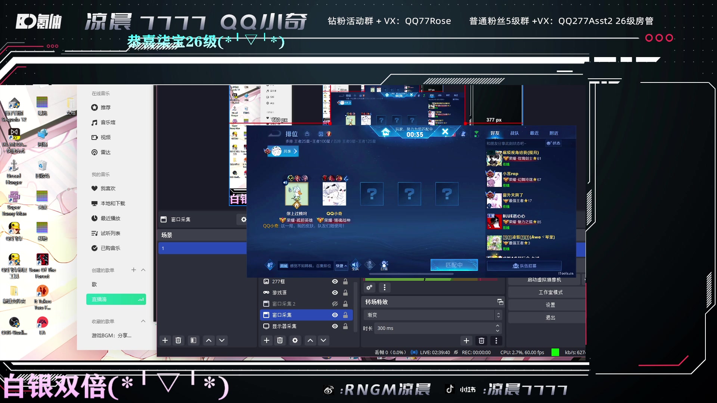The image size is (717, 403).
Task: Hide the selected 窗口采集 source
Action: 335,315
